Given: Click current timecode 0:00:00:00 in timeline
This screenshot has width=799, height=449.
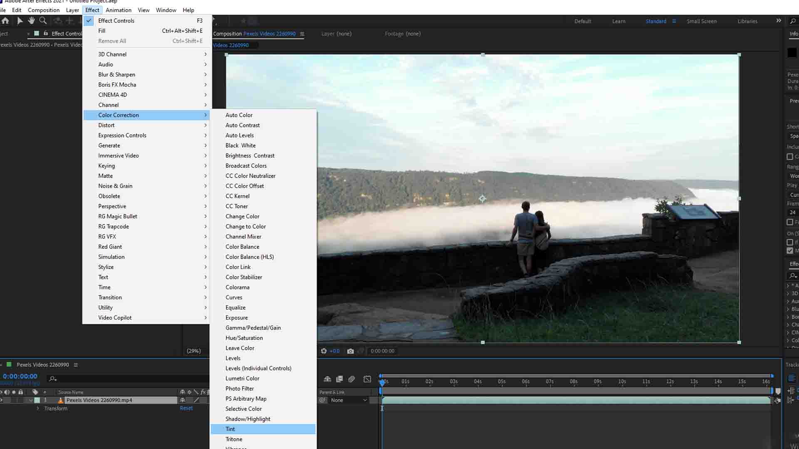Looking at the screenshot, I should (20, 376).
